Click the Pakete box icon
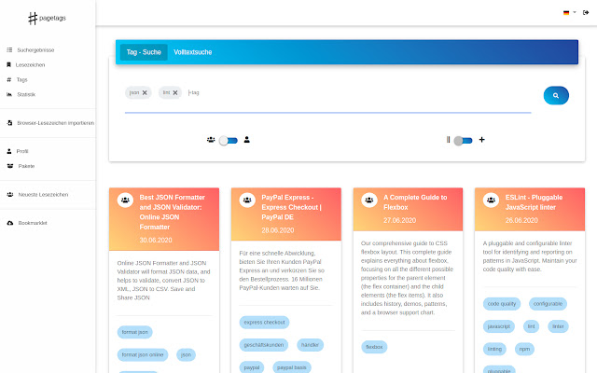The height and width of the screenshot is (373, 597). (x=10, y=166)
